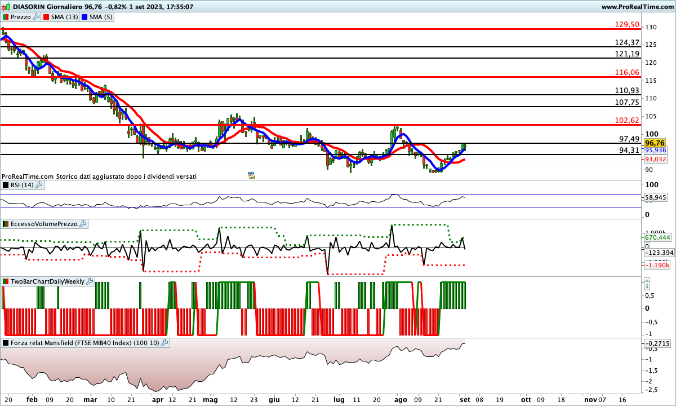Open EccessoVolumePrezzo settings wrench icon
The image size is (676, 406).
click(x=83, y=224)
